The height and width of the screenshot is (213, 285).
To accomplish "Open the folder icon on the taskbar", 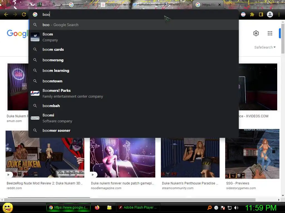I will [x=109, y=207].
